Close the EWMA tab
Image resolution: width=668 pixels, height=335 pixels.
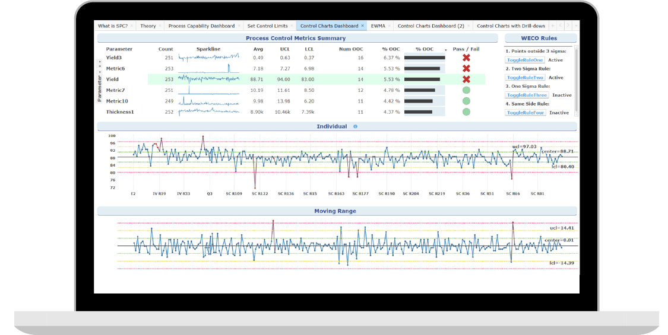point(390,26)
